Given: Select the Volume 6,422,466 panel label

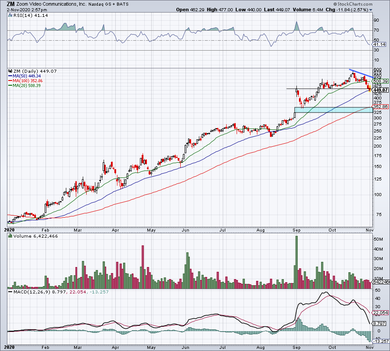Looking at the screenshot, I should tap(36, 236).
